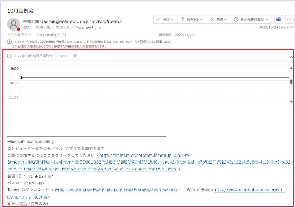Open the 辞退 decline dropdown
295x208 pixels.
[219, 19]
